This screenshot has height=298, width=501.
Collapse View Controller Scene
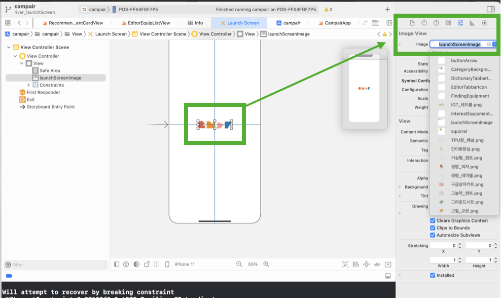click(9, 47)
